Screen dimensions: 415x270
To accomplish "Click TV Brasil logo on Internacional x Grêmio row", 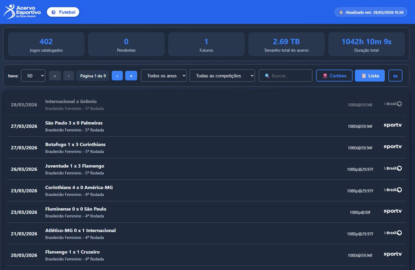I will [x=393, y=104].
